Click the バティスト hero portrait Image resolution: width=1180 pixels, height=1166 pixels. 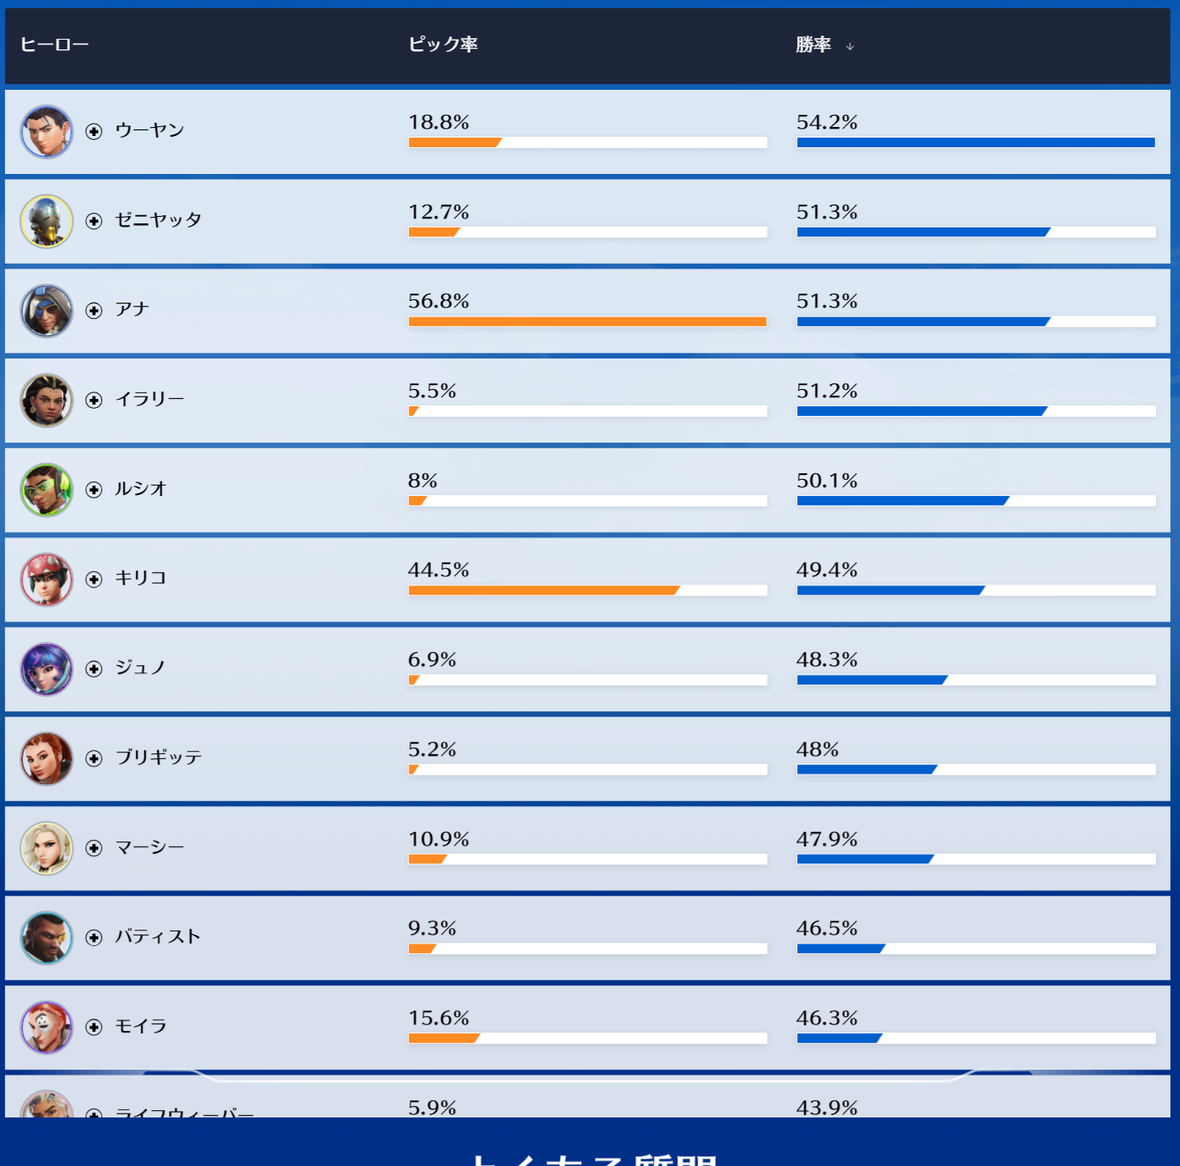point(46,938)
